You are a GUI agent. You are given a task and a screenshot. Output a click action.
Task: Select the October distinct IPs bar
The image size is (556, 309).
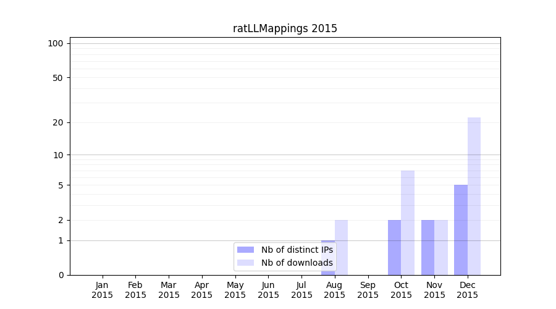[x=394, y=247]
